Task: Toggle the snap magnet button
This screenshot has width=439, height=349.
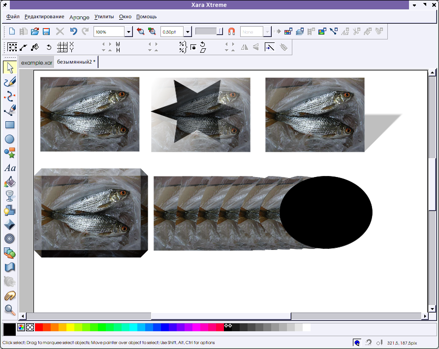Action: [232, 32]
